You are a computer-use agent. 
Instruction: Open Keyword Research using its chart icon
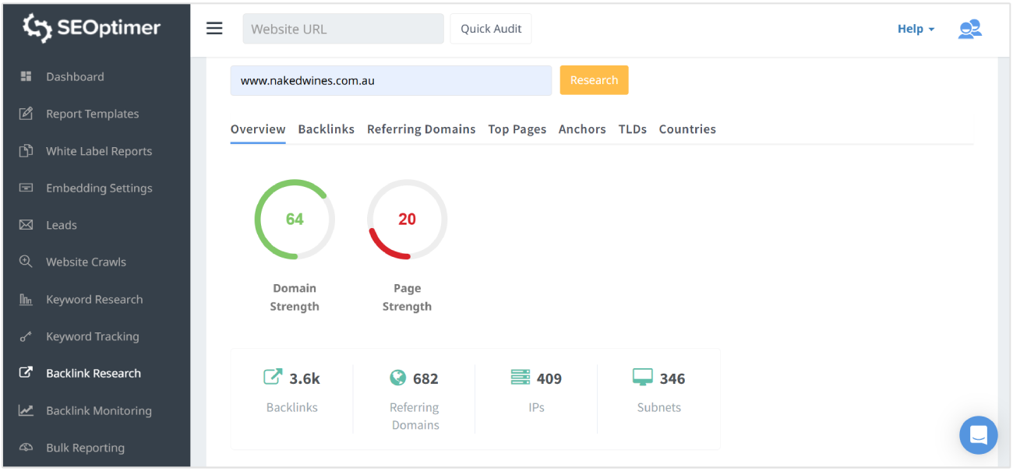27,299
